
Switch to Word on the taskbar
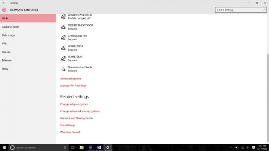(99, 148)
